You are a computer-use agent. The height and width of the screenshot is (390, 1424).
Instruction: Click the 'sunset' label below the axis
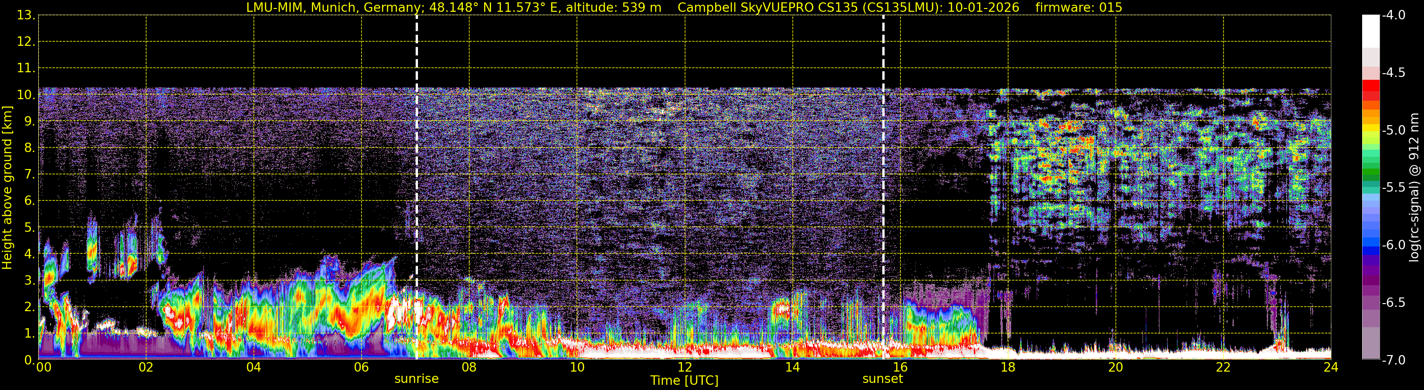[x=882, y=379]
